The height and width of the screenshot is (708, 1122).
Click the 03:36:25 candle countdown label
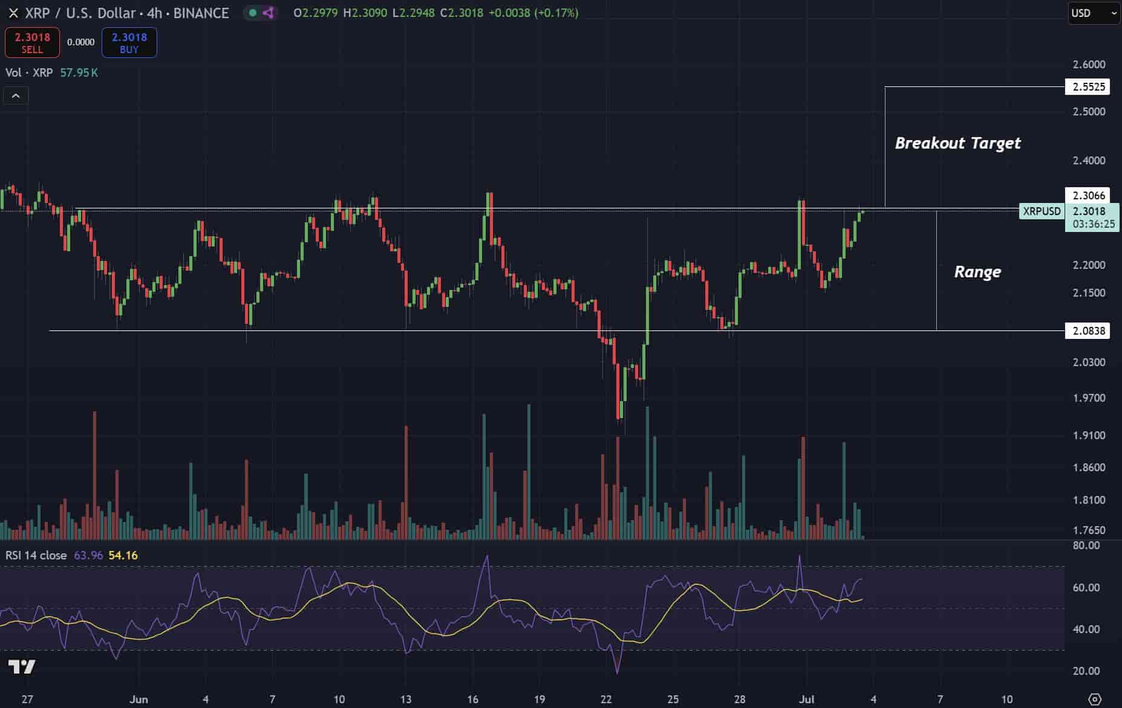[x=1093, y=224]
